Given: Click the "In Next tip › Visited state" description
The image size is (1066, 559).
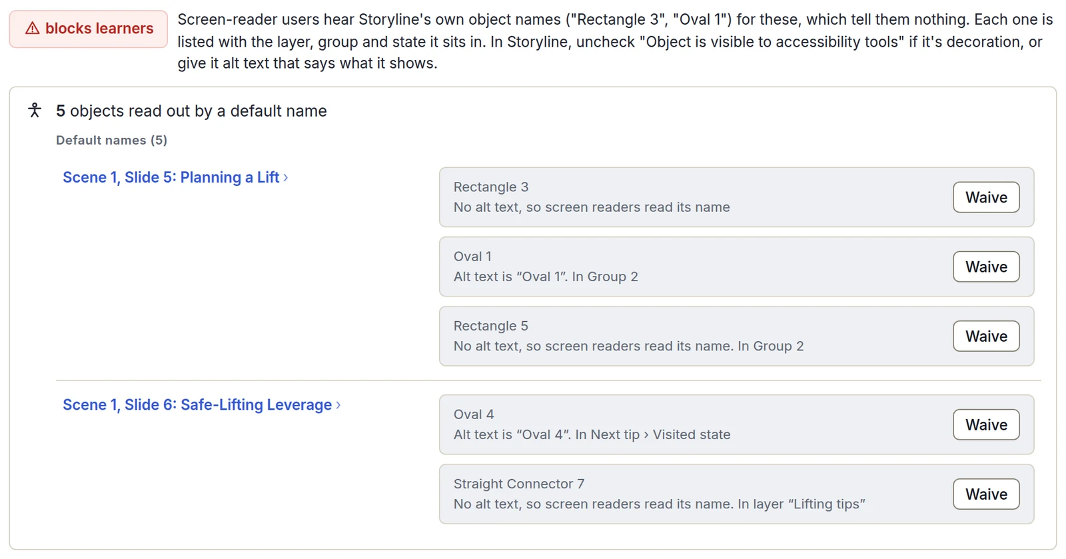Looking at the screenshot, I should (x=592, y=434).
